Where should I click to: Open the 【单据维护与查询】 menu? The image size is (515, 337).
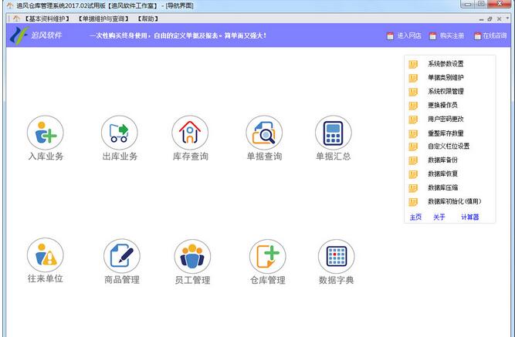click(103, 19)
